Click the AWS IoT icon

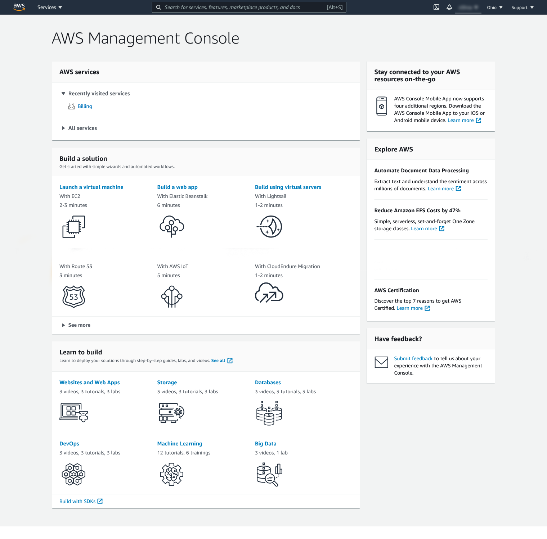pos(172,296)
